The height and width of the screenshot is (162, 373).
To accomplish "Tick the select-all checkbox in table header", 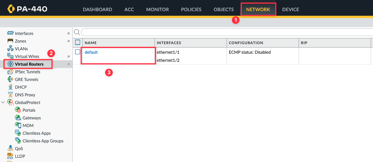I will 77,42.
